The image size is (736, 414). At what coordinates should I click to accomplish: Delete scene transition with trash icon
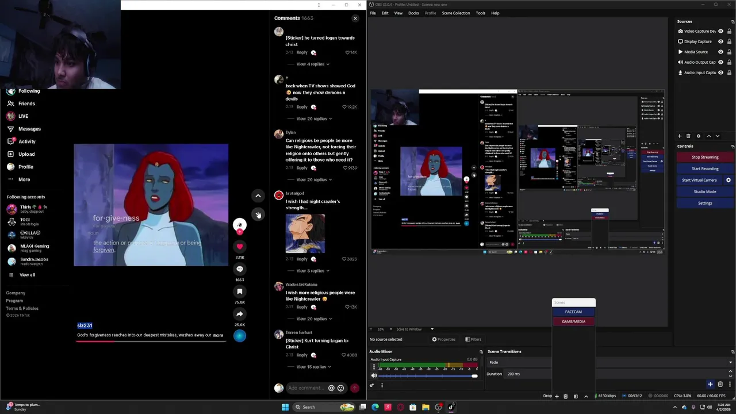(720, 384)
